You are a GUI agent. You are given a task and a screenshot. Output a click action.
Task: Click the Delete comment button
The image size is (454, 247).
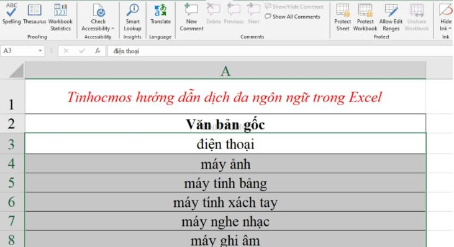click(x=214, y=14)
